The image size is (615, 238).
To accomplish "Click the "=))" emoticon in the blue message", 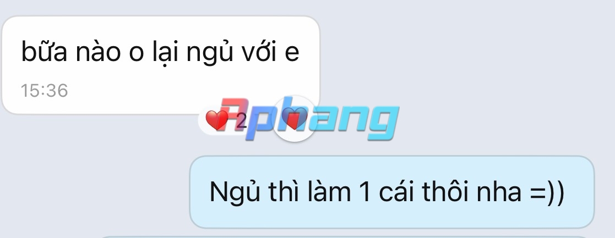I will click(547, 192).
